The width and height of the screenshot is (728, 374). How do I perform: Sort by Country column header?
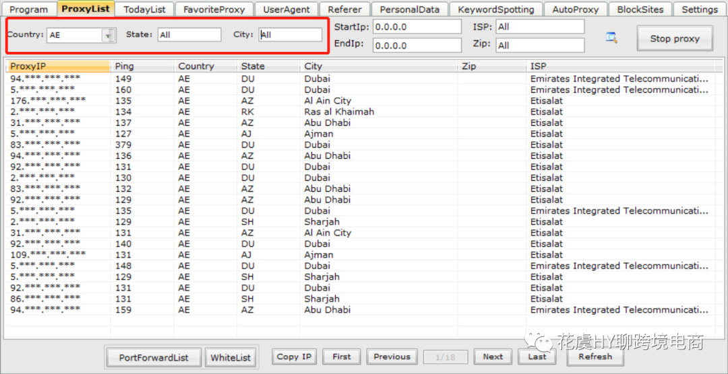point(206,67)
